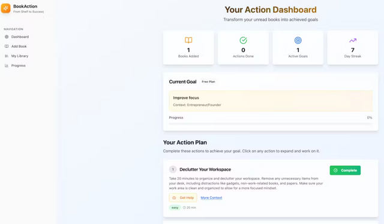
Task: Click the Progress bar-chart icon
Action: tap(7, 65)
